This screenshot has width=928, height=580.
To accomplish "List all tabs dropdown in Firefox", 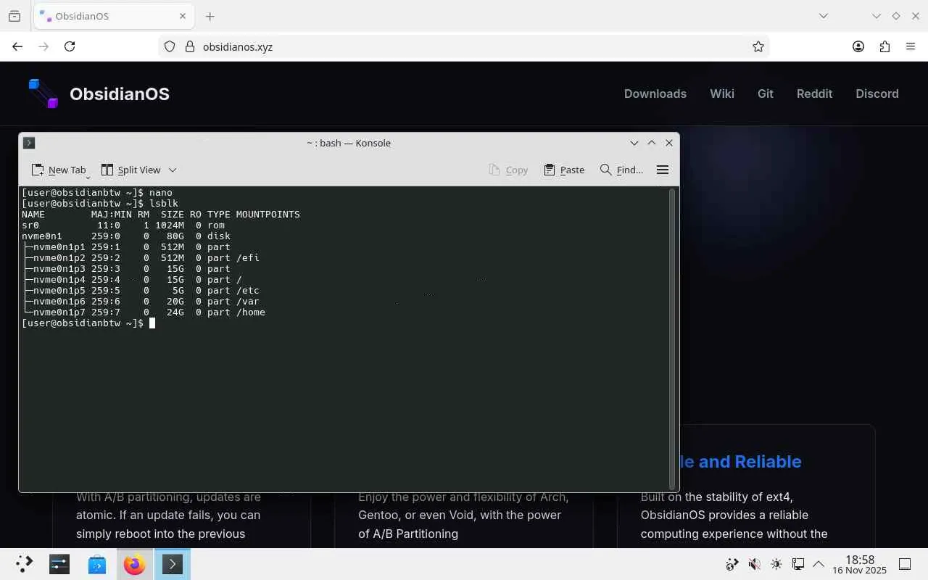I will pyautogui.click(x=824, y=16).
